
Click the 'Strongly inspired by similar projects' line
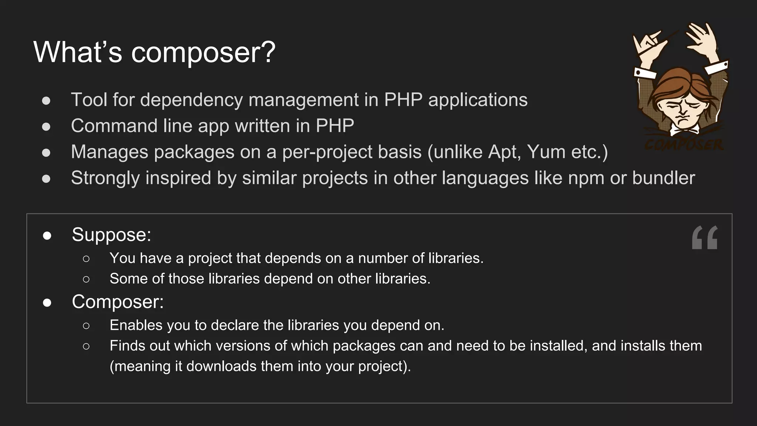pos(383,178)
